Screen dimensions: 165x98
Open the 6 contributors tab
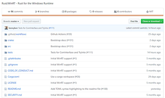(x=123, y=12)
